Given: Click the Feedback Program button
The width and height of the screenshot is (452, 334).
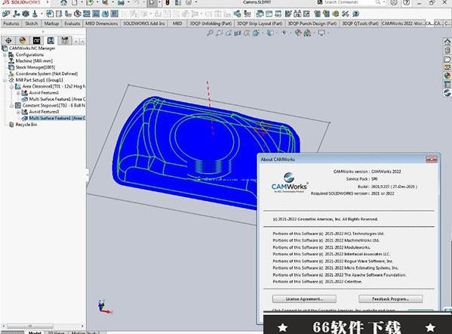Looking at the screenshot, I should pos(391,298).
